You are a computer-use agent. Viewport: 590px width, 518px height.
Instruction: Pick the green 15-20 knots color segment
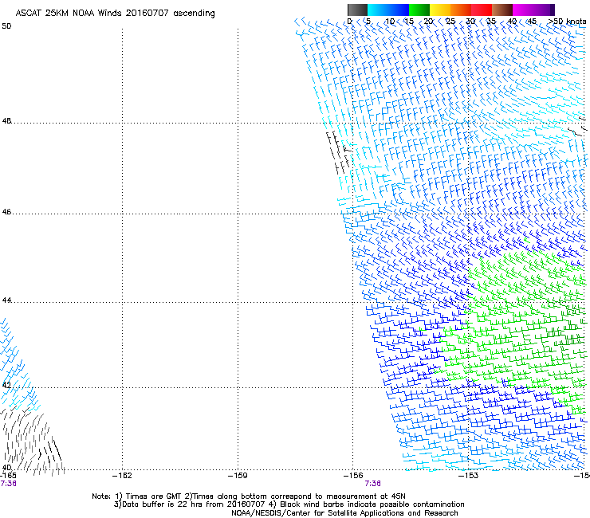(419, 10)
